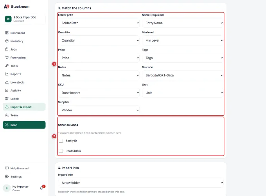The width and height of the screenshot is (266, 196).
Task: Open the Tags column dropdown
Action: (183, 58)
